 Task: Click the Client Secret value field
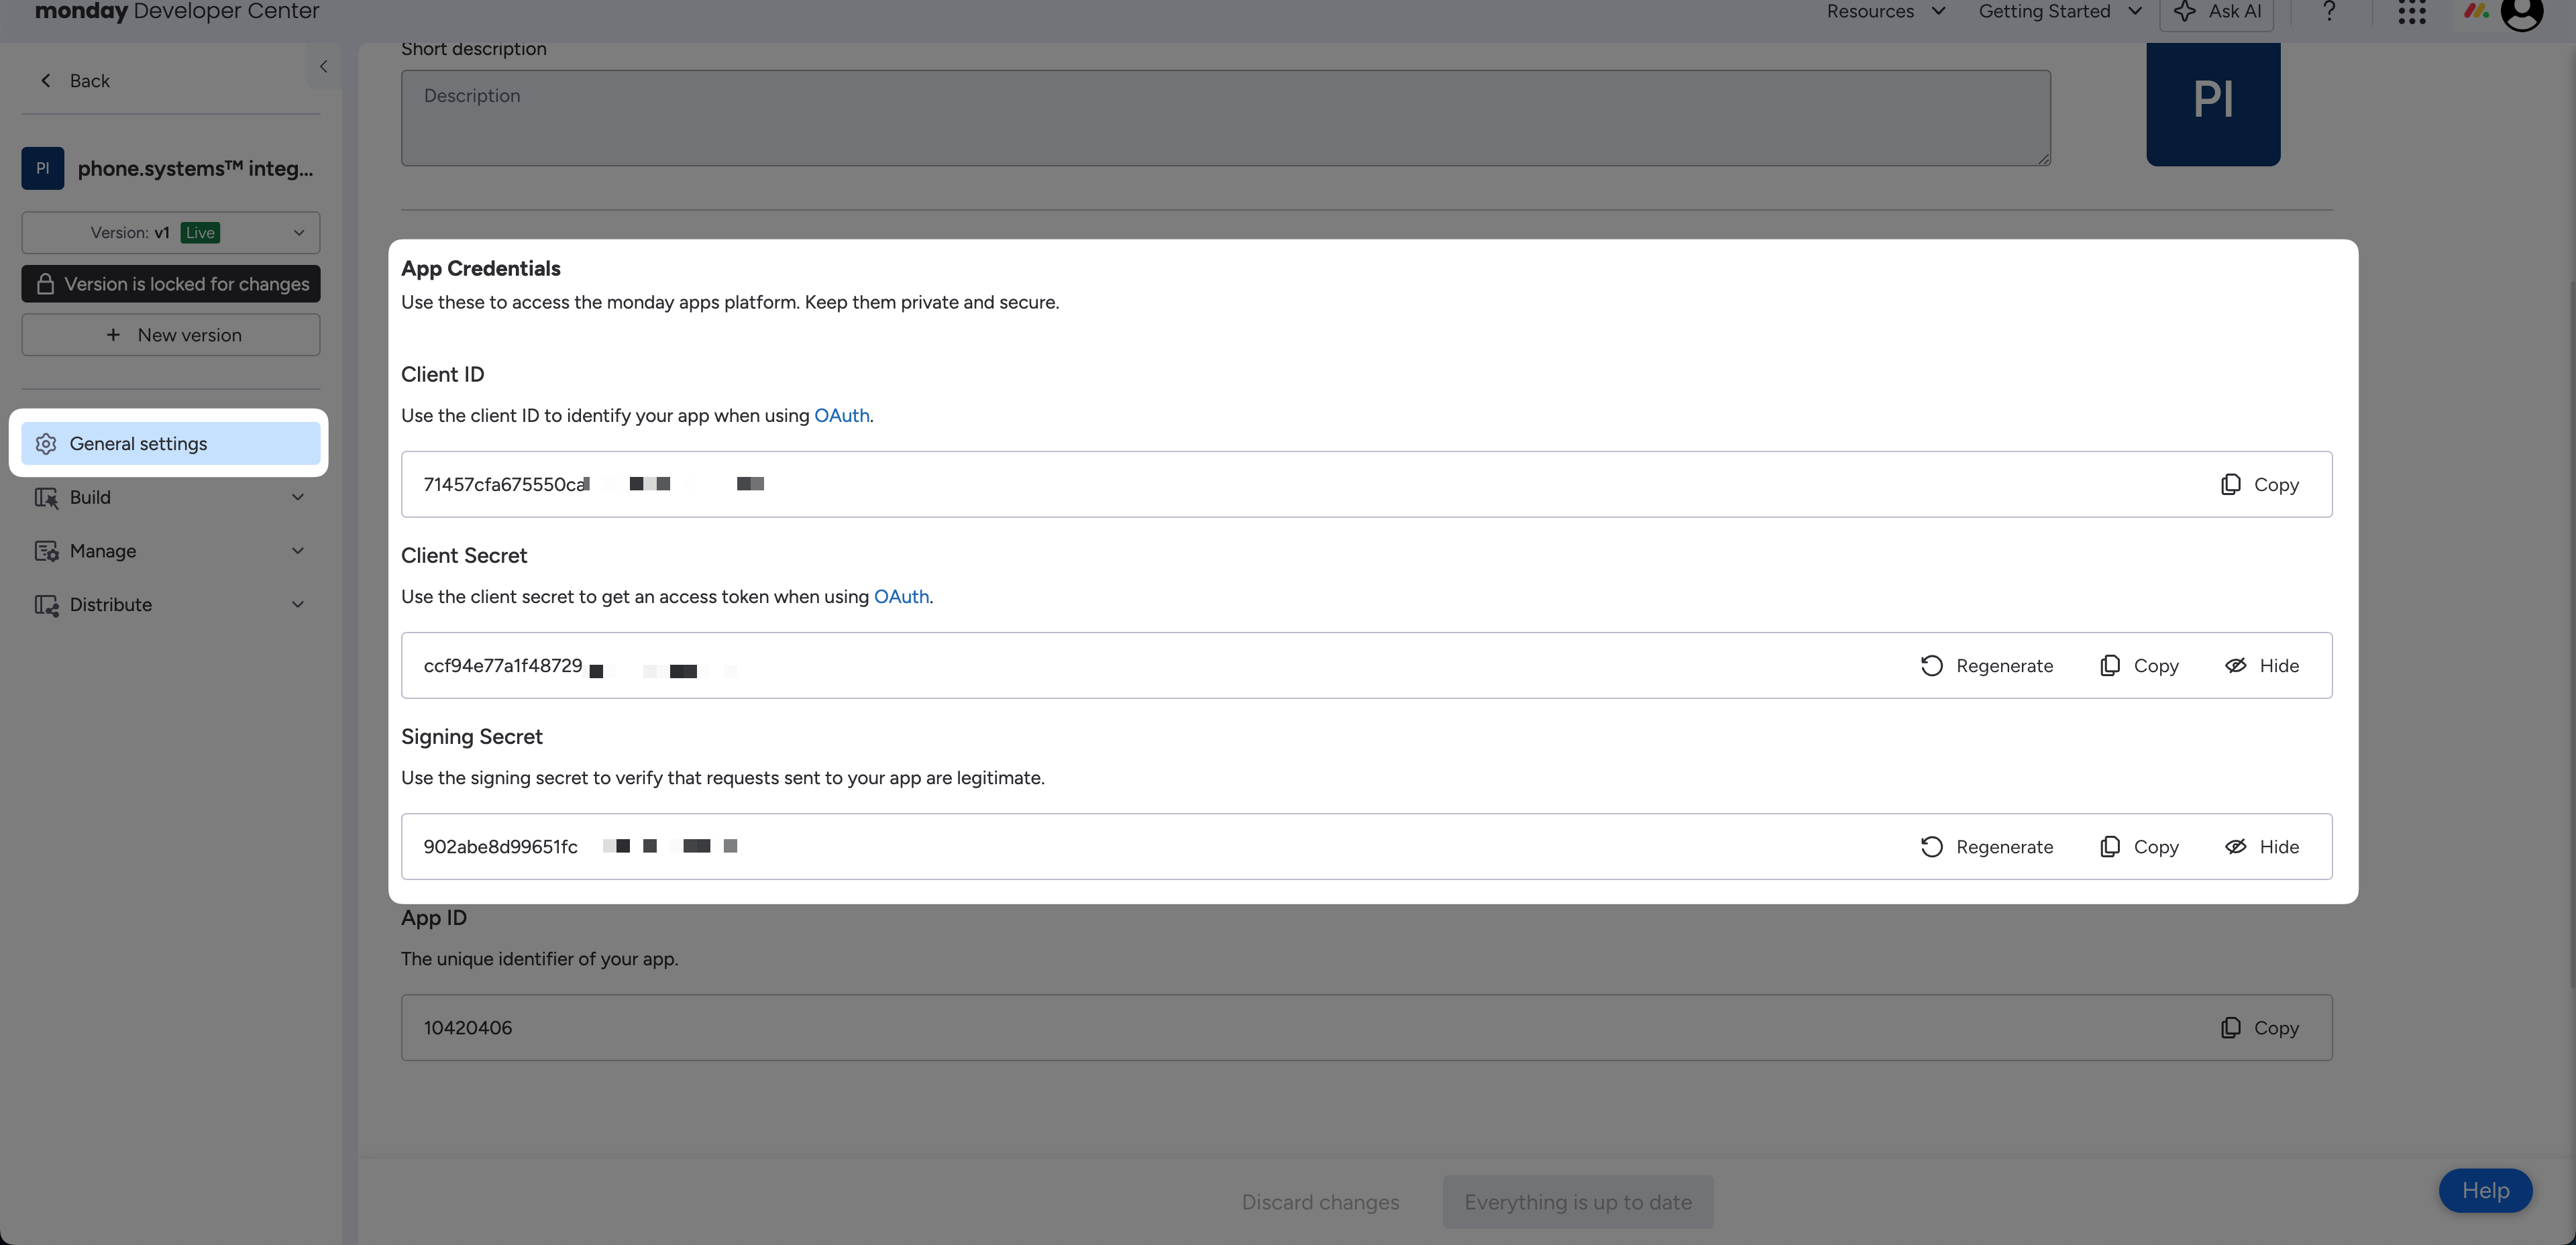tap(1367, 665)
